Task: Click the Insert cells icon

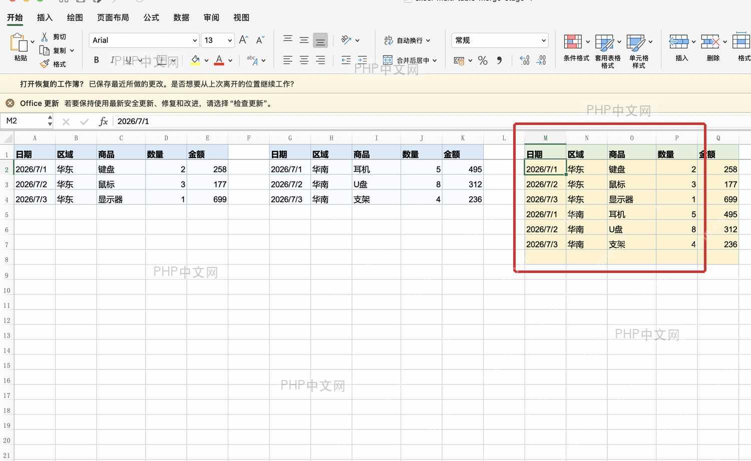Action: point(679,42)
